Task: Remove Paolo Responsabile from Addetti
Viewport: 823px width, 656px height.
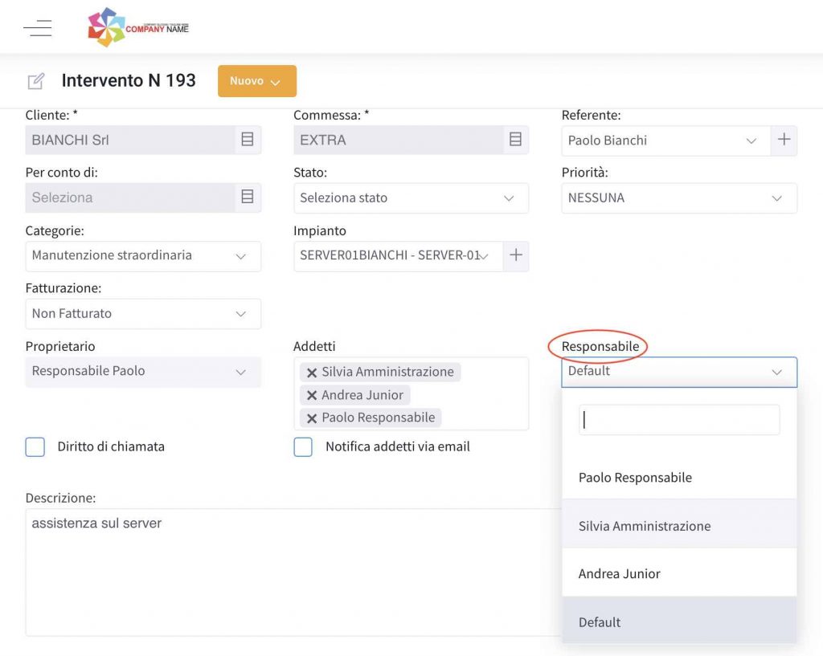Action: tap(311, 418)
